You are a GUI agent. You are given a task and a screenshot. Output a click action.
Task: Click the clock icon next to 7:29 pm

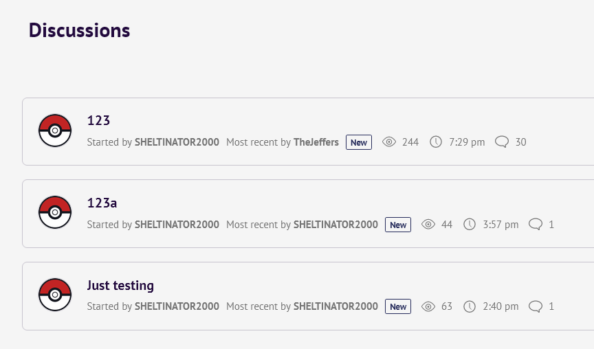pos(436,142)
